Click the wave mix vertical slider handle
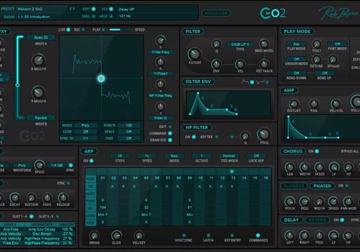The height and width of the screenshot is (252, 360). (x=18, y=85)
